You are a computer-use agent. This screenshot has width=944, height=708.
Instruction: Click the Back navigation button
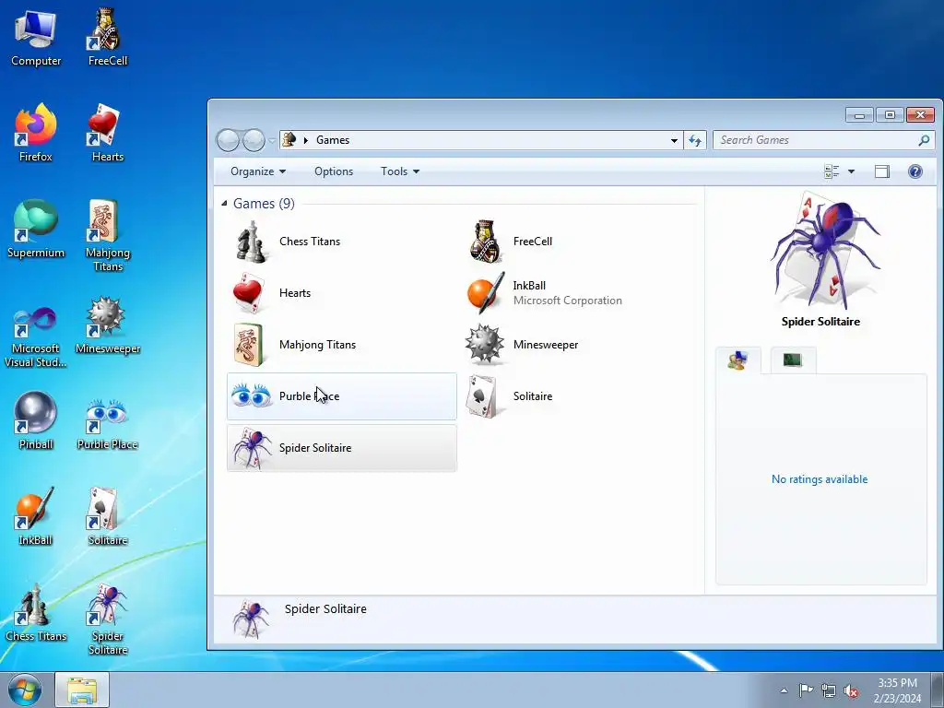[229, 140]
